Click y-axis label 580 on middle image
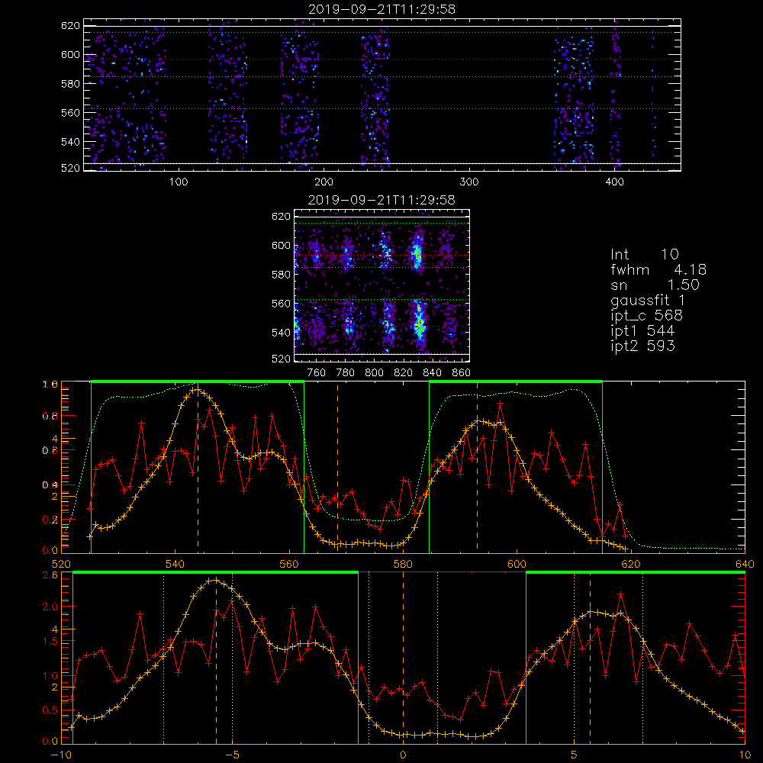The width and height of the screenshot is (763, 763). coord(282,275)
